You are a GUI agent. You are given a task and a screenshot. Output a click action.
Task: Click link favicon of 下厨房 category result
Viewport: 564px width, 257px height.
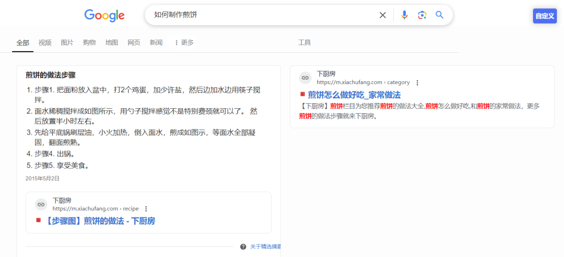click(305, 78)
